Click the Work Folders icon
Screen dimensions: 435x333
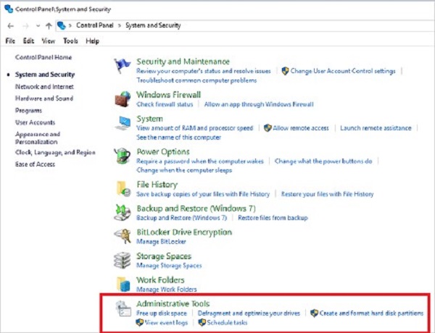pos(123,283)
